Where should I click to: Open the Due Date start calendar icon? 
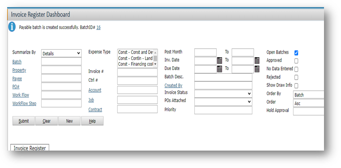pyautogui.click(x=219, y=69)
